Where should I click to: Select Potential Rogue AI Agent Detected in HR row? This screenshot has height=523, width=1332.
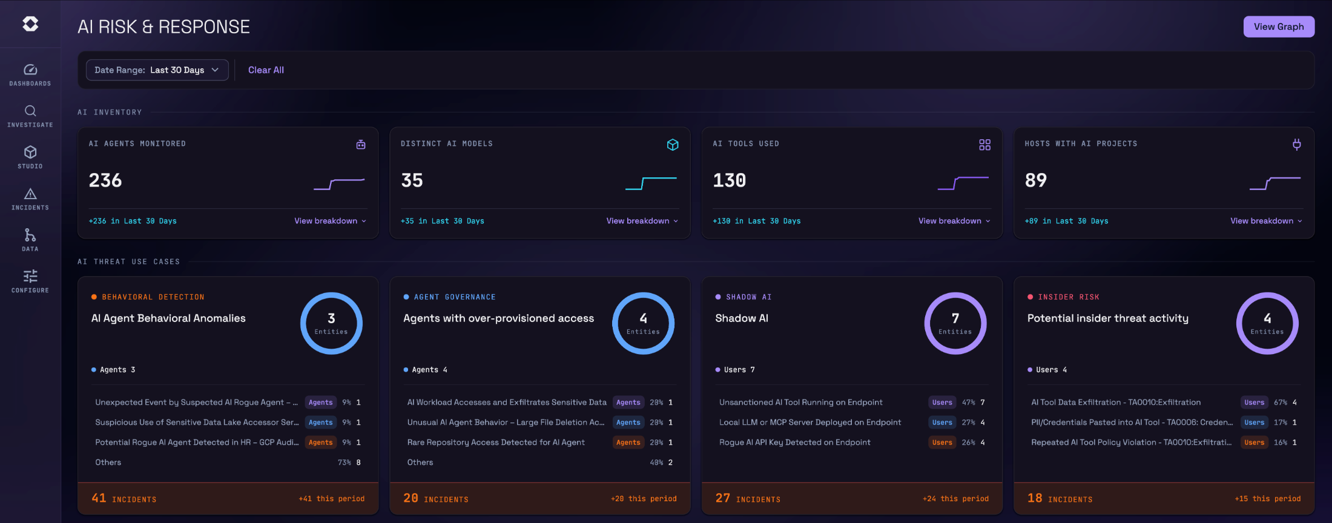(228, 442)
